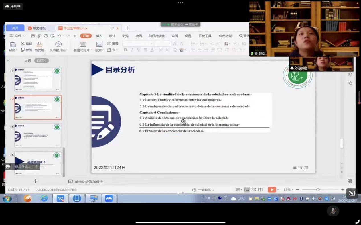Toggle bold formatting
This screenshot has height=225, width=361.
[125, 50]
